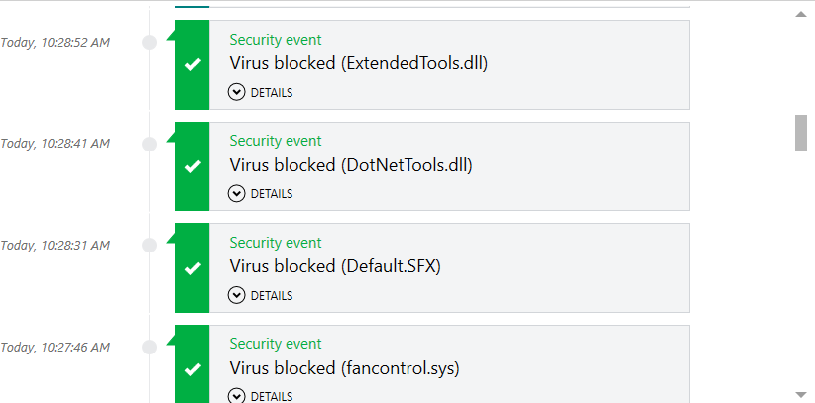The image size is (815, 403).
Task: Click green checkmark icon for ExtendedTools.dll event
Action: (x=192, y=64)
